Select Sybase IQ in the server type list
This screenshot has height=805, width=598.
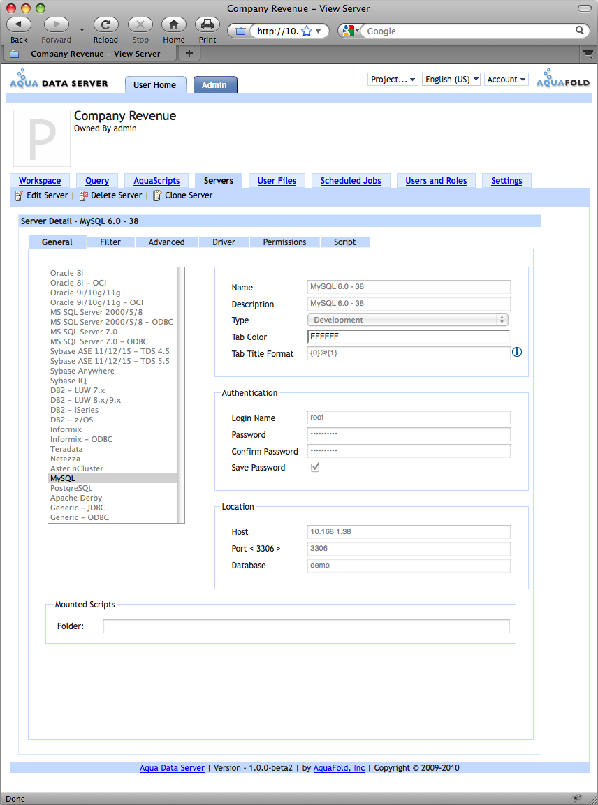click(112, 381)
